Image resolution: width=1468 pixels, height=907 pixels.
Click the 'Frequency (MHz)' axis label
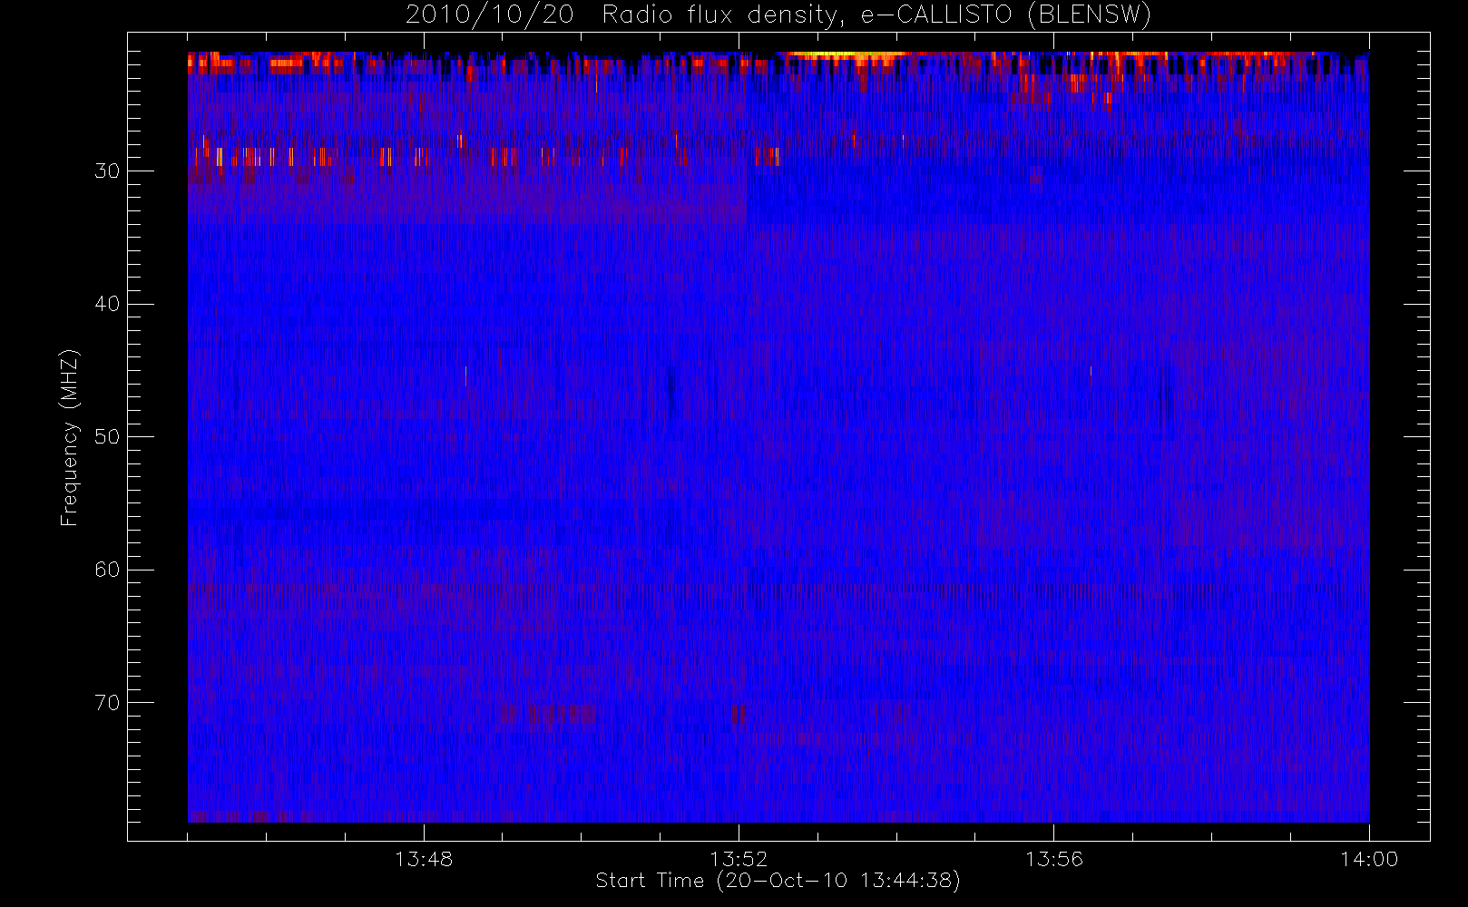[69, 437]
